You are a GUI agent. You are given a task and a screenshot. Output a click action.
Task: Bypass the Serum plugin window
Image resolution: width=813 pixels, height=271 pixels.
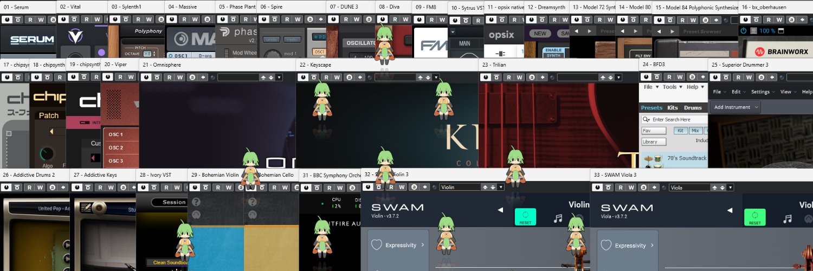(17, 19)
